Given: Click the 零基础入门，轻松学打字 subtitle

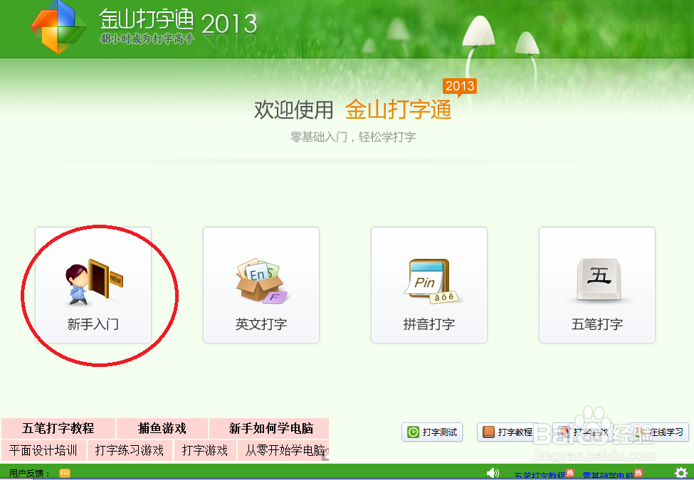Looking at the screenshot, I should tap(353, 137).
